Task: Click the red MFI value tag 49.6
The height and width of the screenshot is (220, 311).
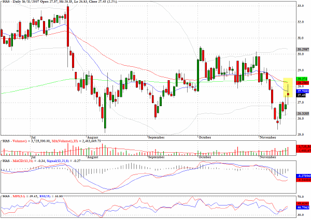Action: pos(303,203)
